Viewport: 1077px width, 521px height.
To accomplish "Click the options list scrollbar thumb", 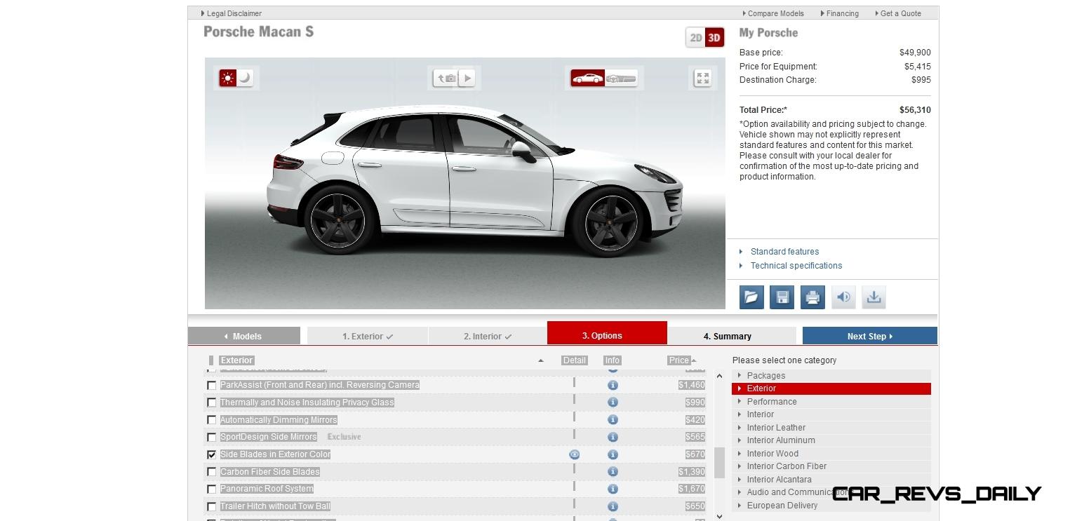I will click(x=719, y=463).
